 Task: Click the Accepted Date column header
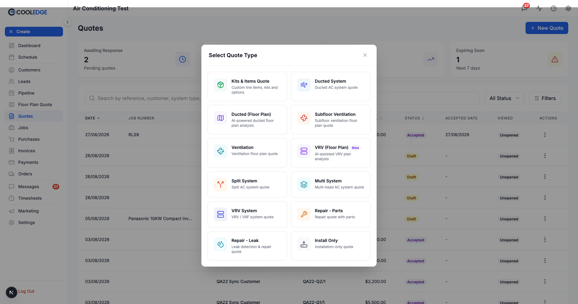(461, 118)
